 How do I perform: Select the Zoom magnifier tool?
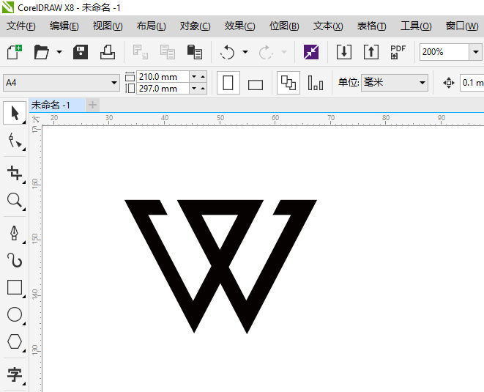tap(15, 200)
